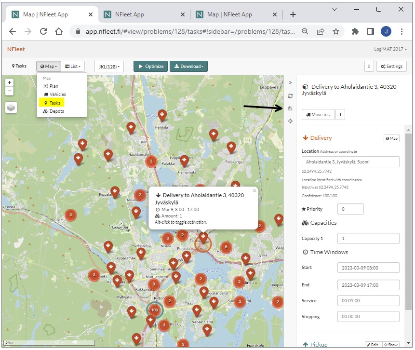Open the Download dropdown button

point(188,67)
